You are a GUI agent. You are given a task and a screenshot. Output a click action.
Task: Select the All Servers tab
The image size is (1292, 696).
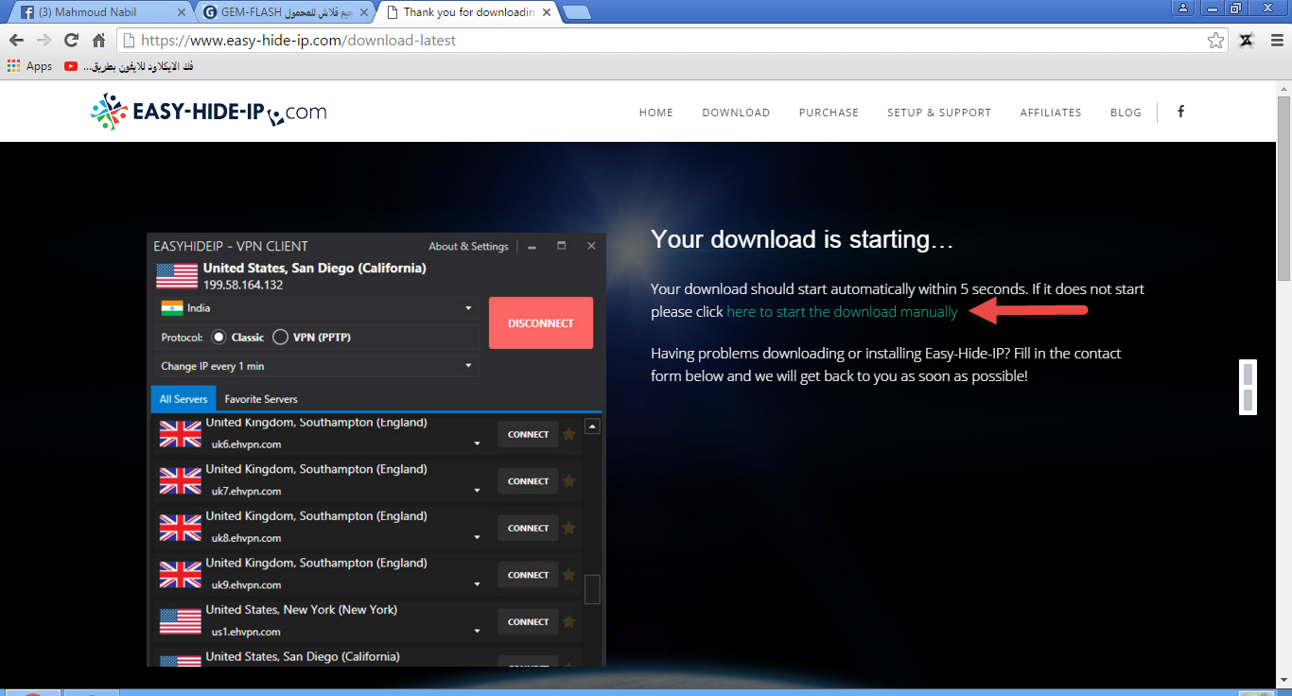(x=183, y=399)
